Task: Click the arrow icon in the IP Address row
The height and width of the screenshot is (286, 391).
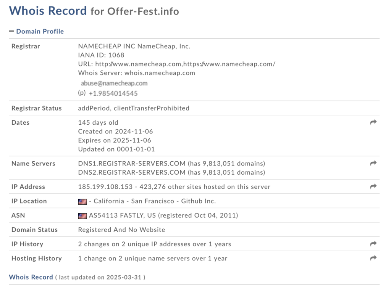Action: coord(373,186)
